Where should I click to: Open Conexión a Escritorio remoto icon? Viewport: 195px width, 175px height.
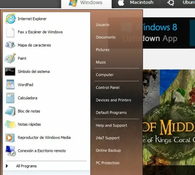(x=10, y=151)
